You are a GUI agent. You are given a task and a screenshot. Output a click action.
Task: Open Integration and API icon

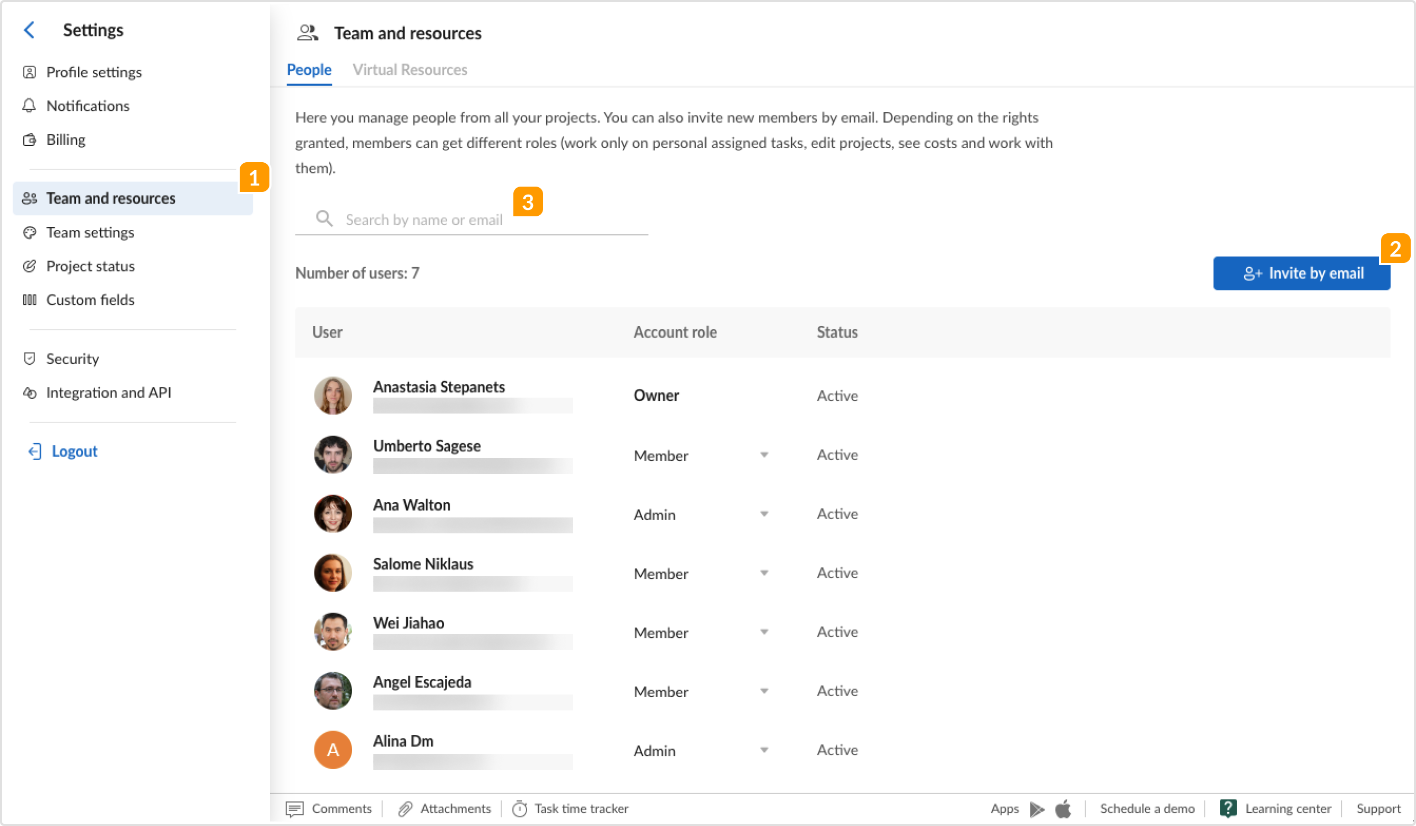[30, 392]
